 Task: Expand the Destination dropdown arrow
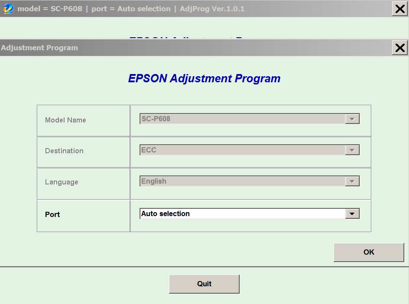(352, 150)
